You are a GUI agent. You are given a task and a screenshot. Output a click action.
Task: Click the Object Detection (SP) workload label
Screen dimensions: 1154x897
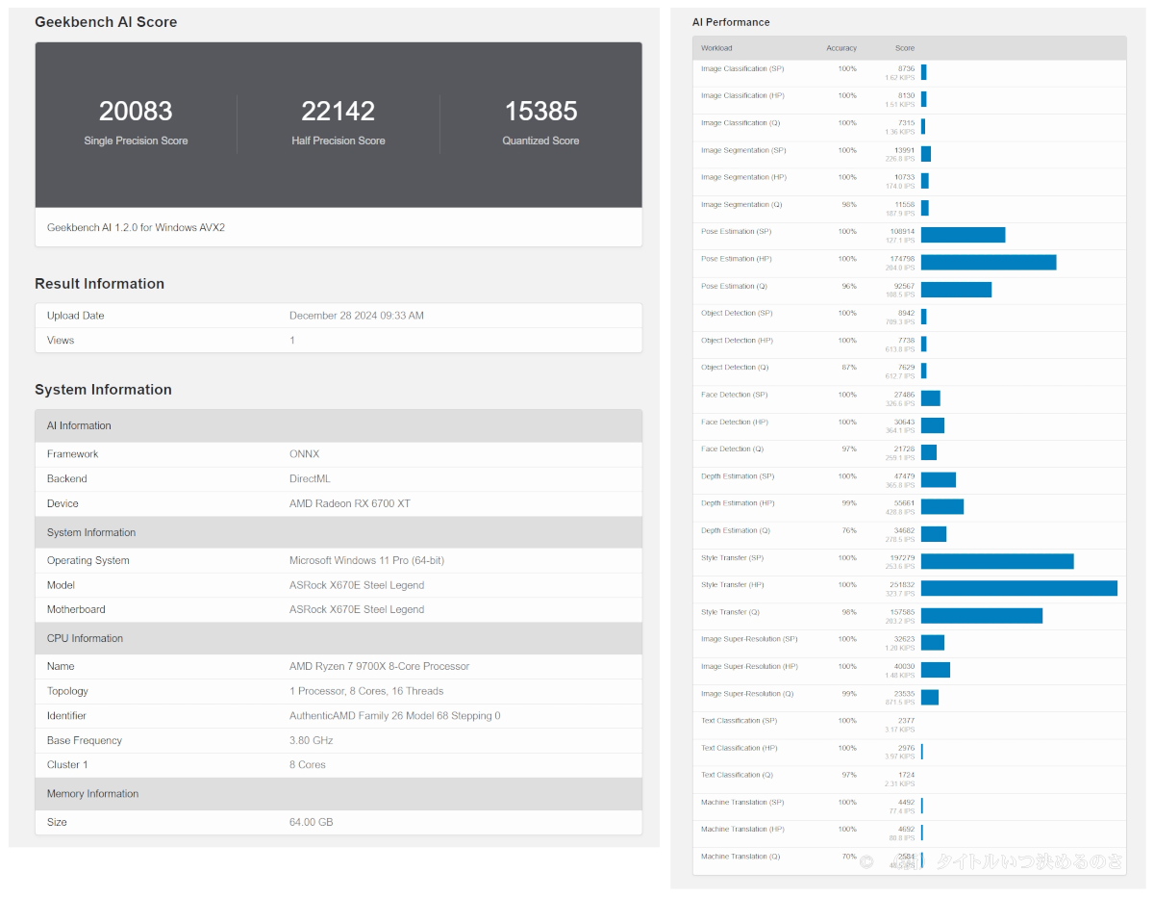(737, 313)
